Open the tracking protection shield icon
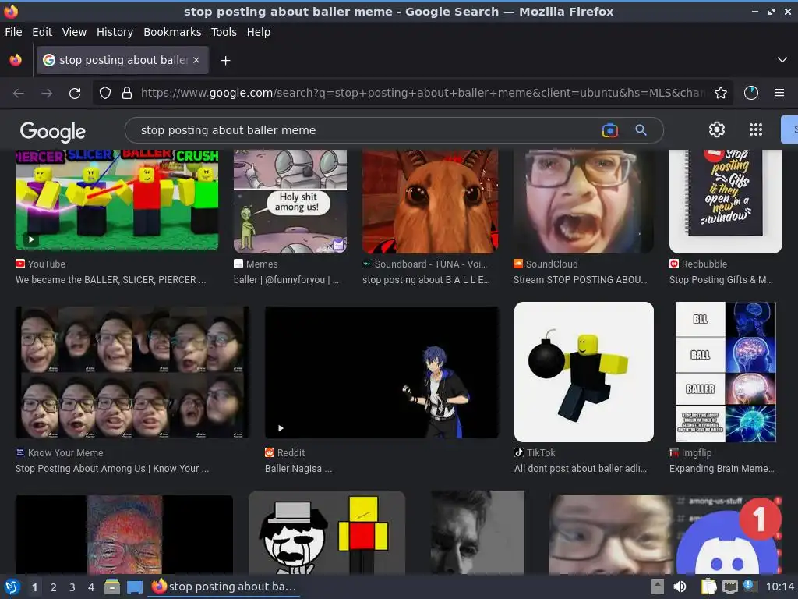 tap(105, 94)
